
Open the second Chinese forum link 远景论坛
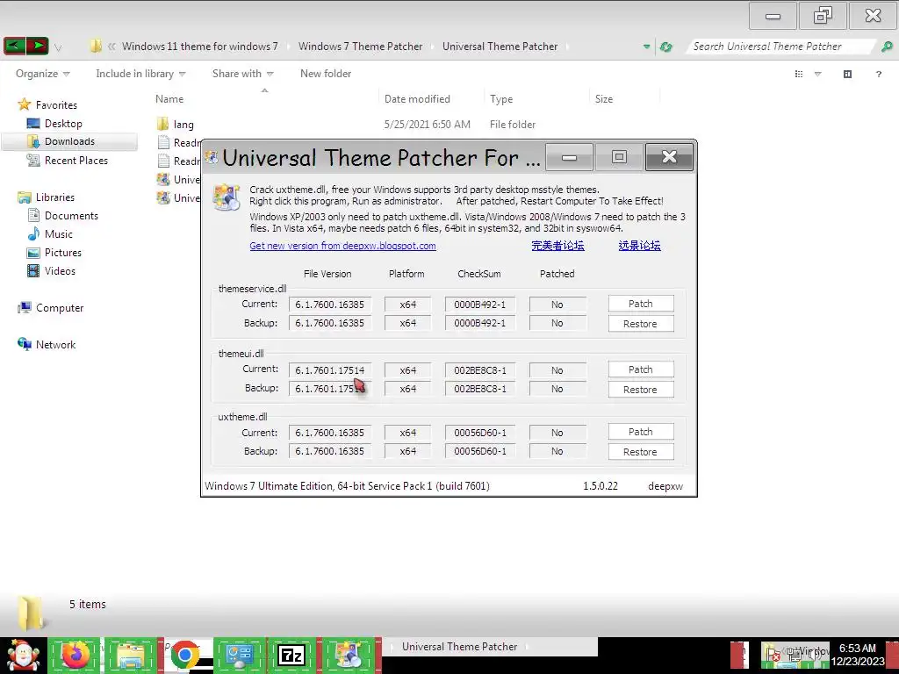click(x=639, y=246)
